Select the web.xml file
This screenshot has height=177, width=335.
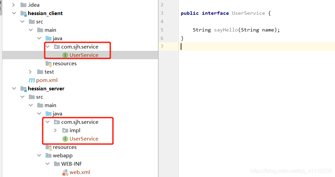click(80, 172)
